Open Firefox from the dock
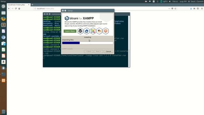204x115 pixels. click(4, 19)
